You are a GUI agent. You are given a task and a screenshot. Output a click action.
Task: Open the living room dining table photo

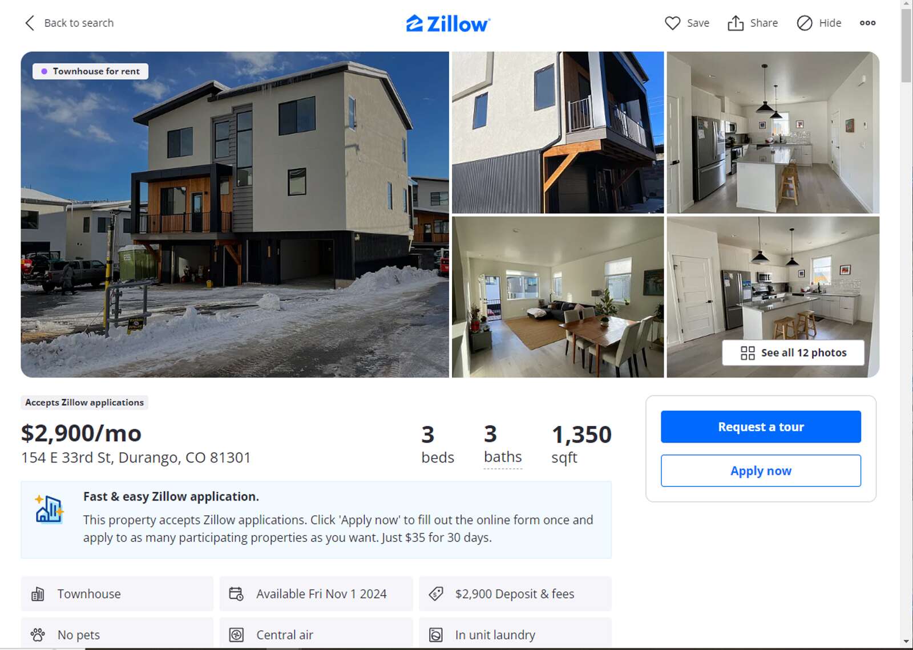(x=558, y=297)
